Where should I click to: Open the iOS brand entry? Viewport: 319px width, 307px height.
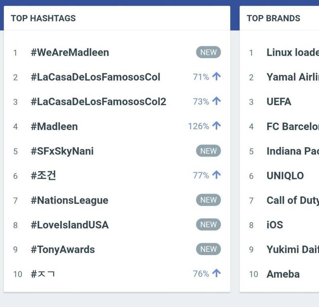(275, 225)
